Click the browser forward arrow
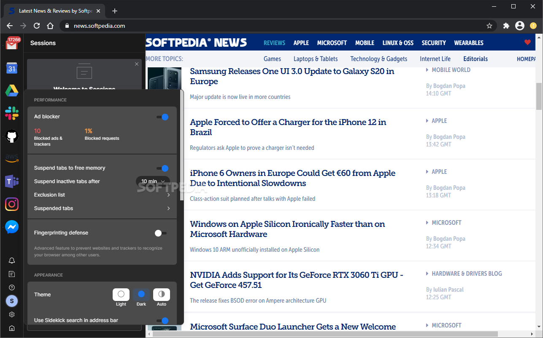 click(23, 26)
